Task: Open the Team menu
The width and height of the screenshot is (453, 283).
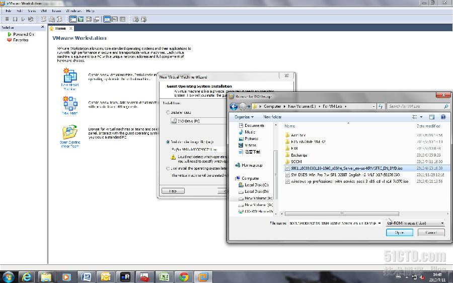Action: point(56,11)
